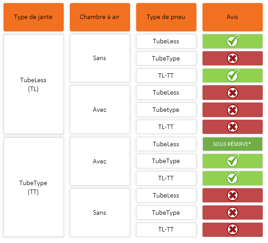The width and height of the screenshot is (268, 243).
Task: Click the first TubeLess tire type cell
Action: 166,42
